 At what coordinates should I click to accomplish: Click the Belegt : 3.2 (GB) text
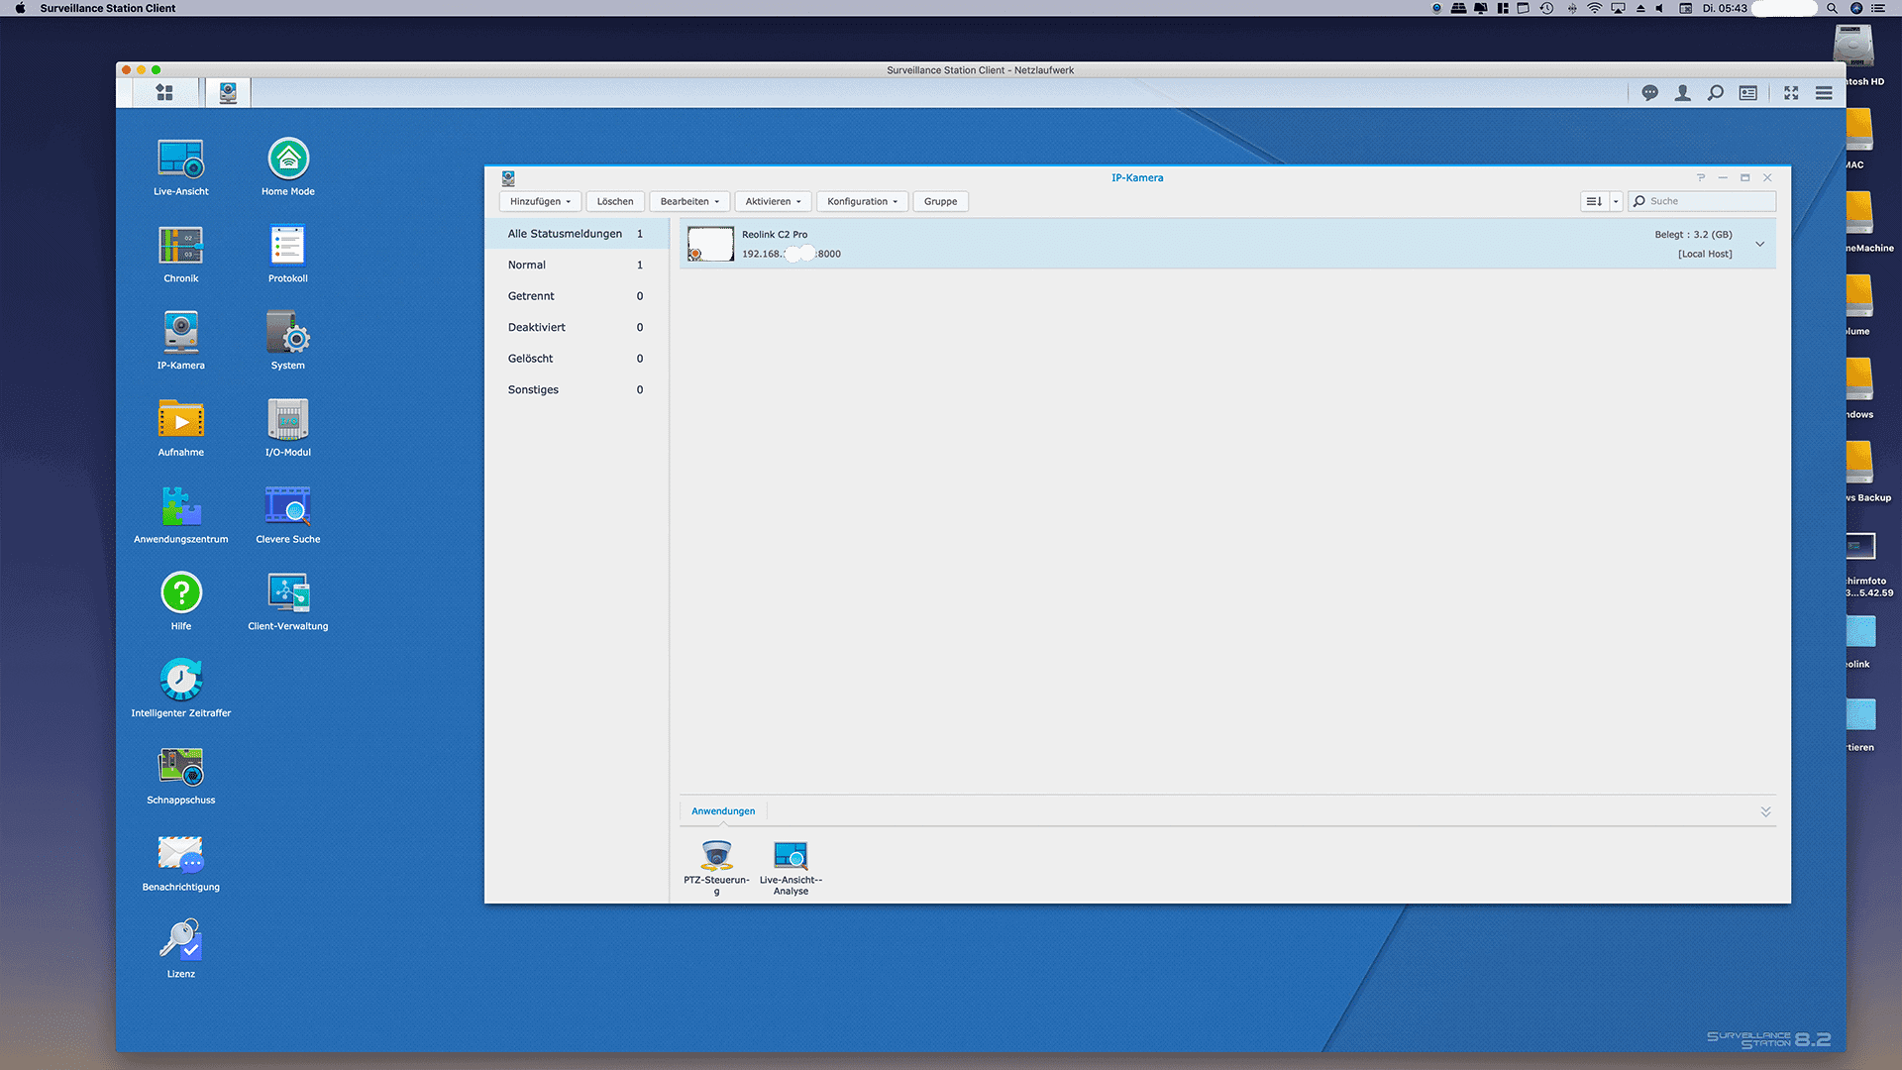point(1693,235)
